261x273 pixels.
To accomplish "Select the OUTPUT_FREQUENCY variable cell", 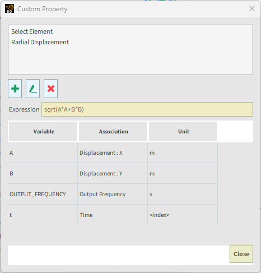I will tap(43, 195).
